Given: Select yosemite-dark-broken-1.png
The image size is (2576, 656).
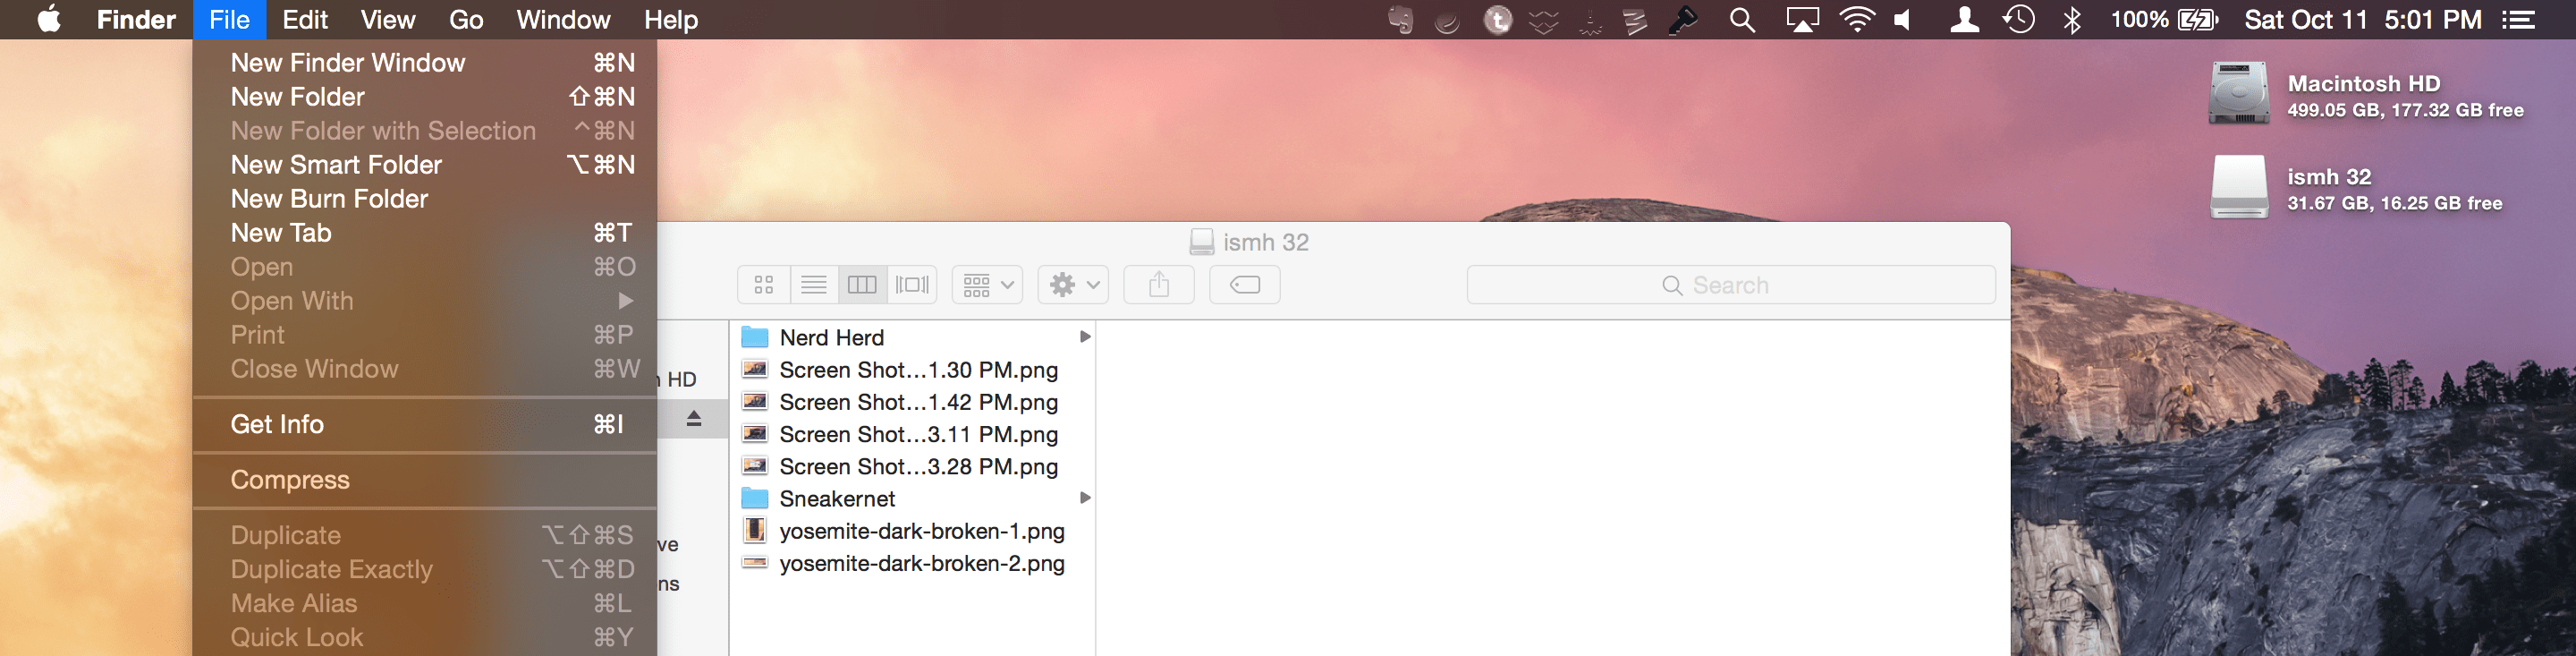Looking at the screenshot, I should pos(913,531).
